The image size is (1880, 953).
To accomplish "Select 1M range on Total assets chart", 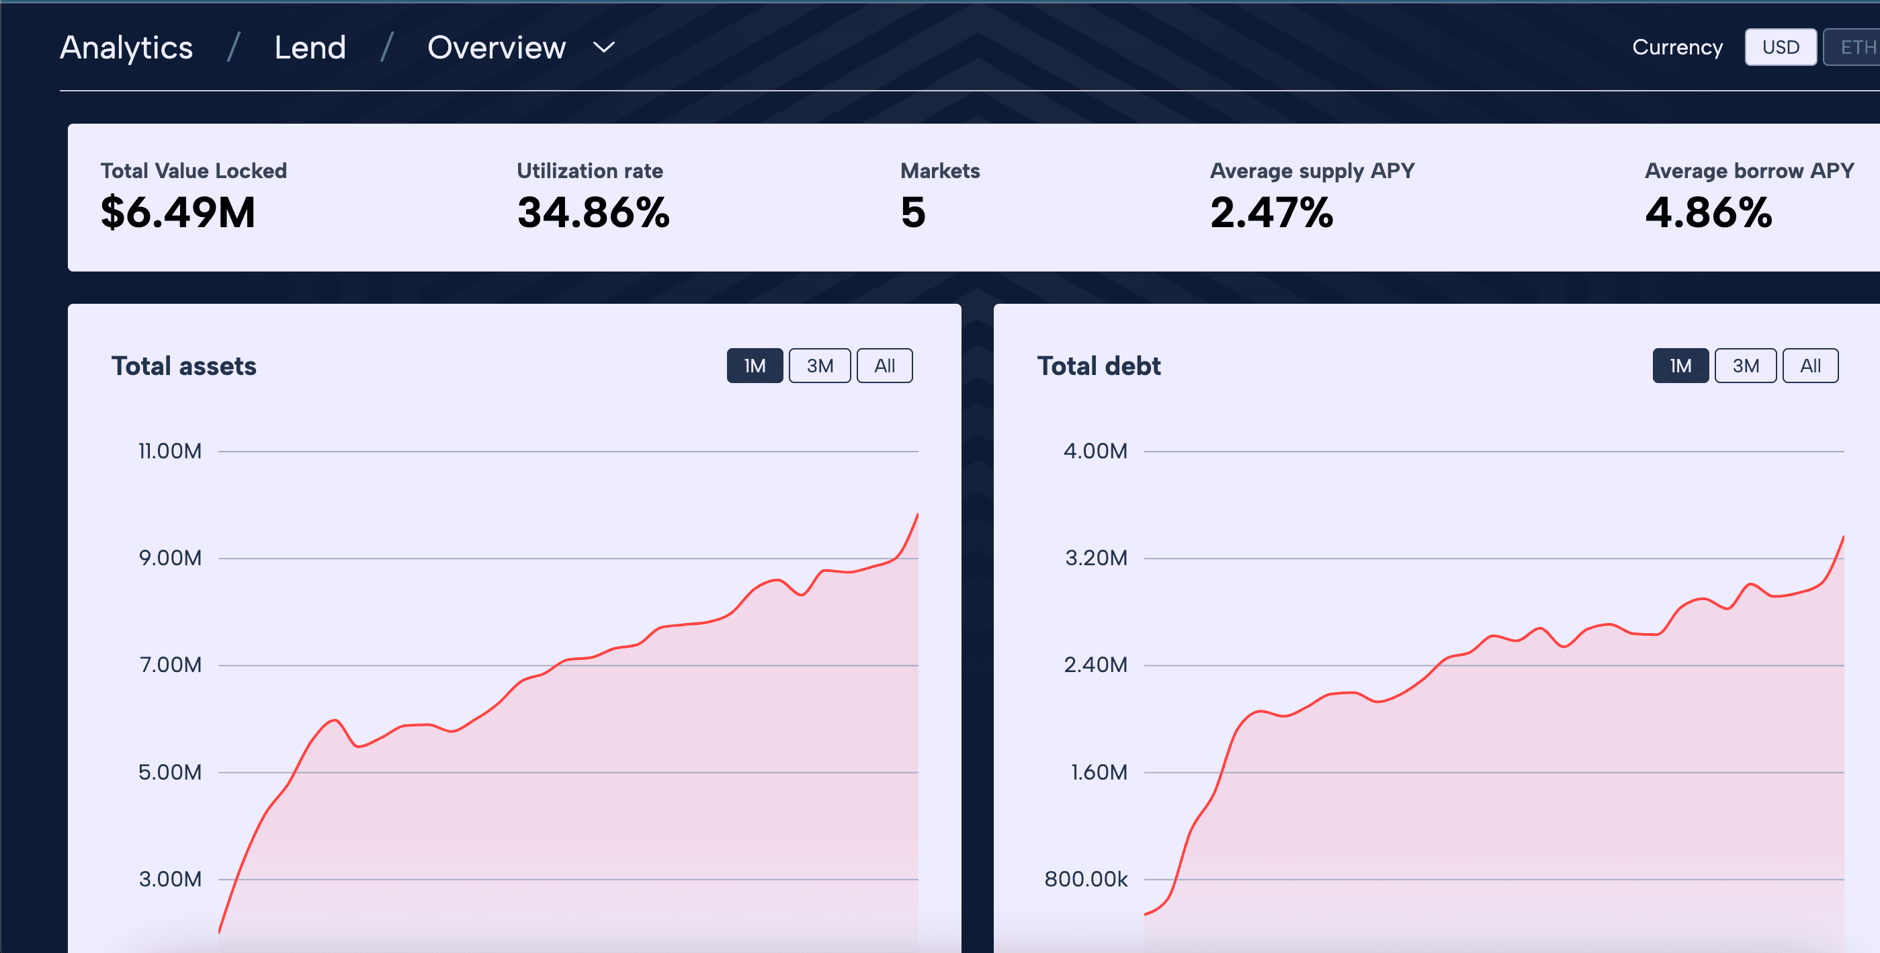I will (x=755, y=365).
